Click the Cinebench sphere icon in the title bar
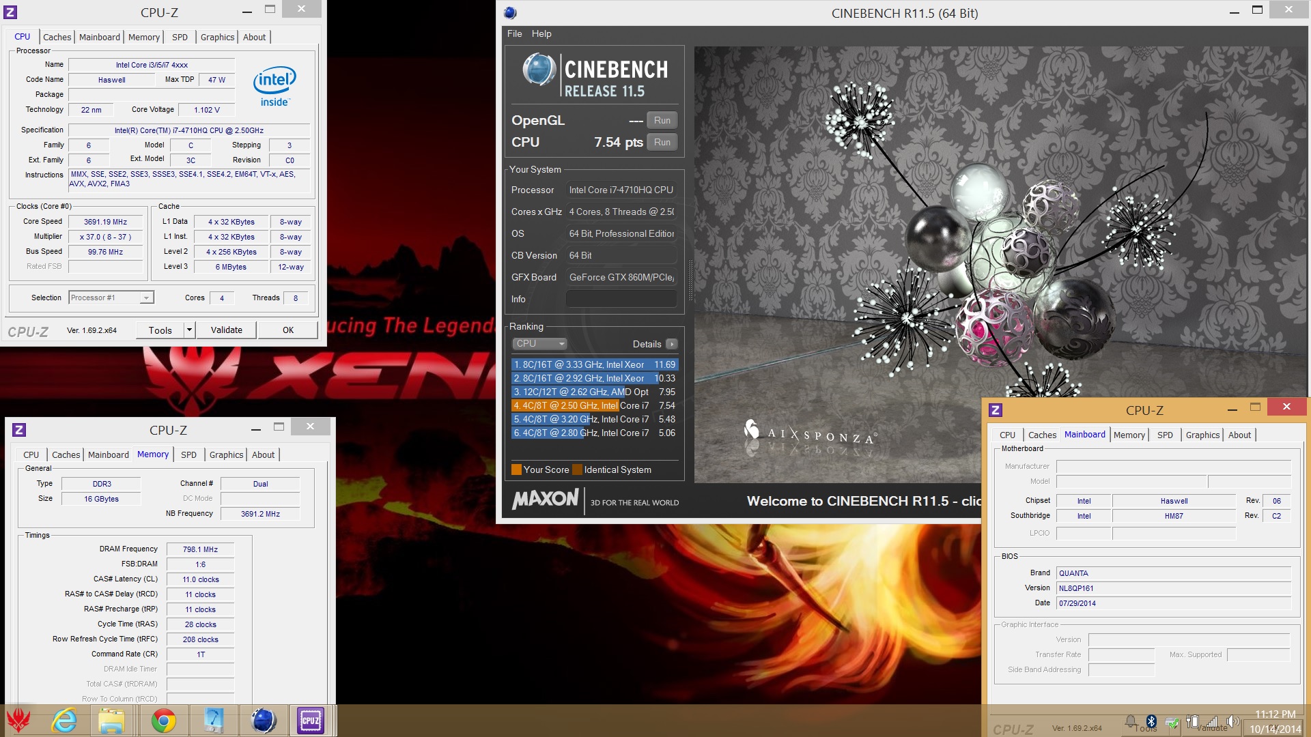The image size is (1311, 737). [510, 12]
